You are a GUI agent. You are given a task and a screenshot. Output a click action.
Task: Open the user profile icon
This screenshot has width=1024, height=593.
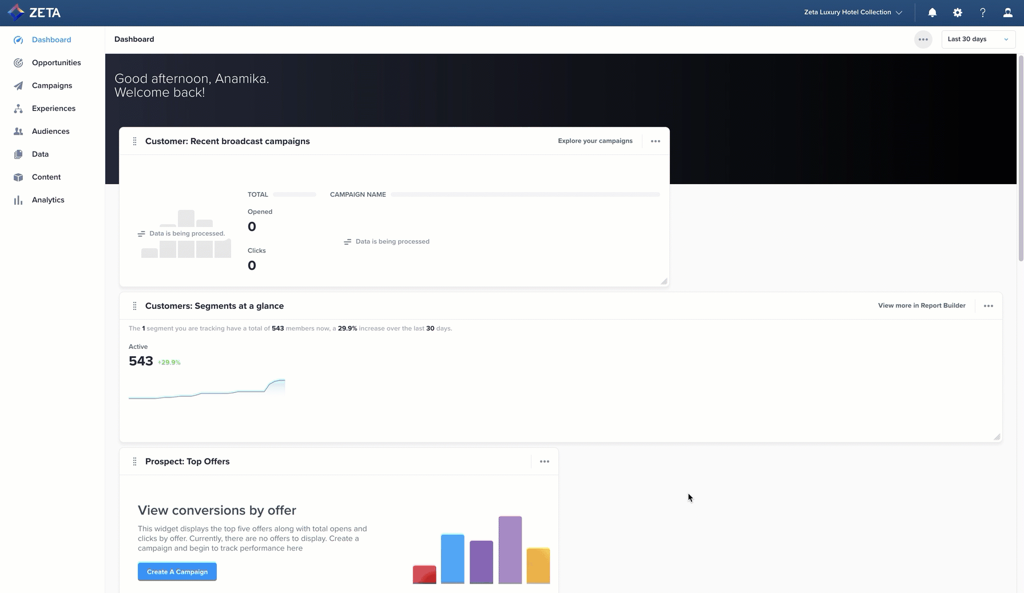pyautogui.click(x=1007, y=13)
